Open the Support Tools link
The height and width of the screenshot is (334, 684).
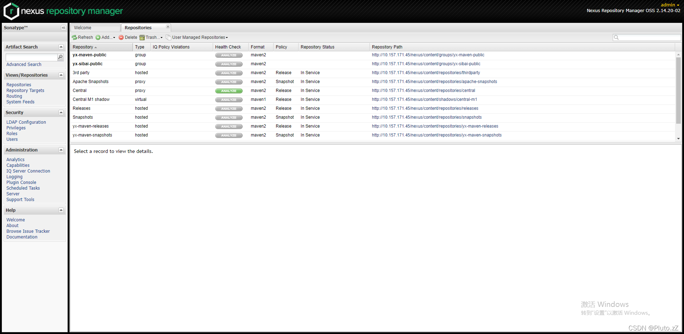[20, 200]
